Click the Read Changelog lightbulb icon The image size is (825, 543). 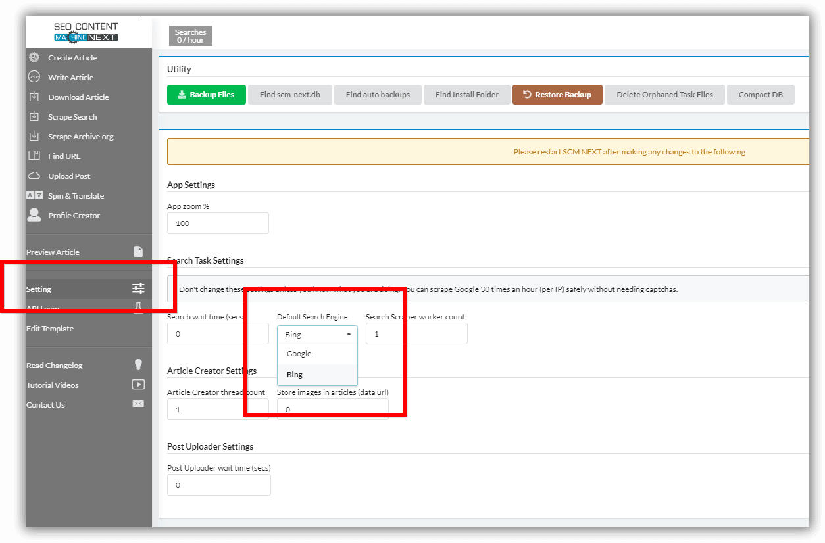pos(138,365)
